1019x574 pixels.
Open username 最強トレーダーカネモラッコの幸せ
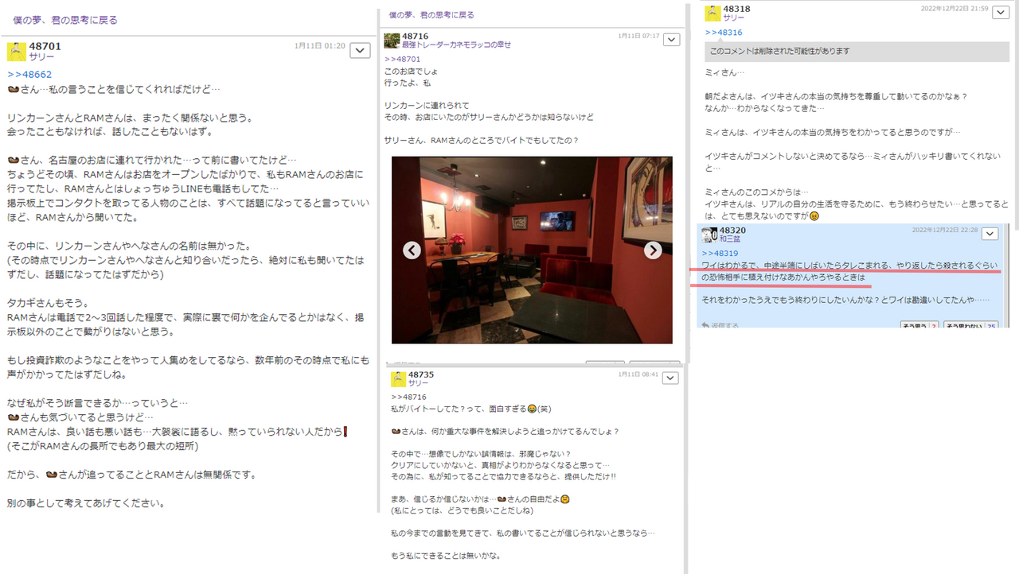[x=456, y=45]
